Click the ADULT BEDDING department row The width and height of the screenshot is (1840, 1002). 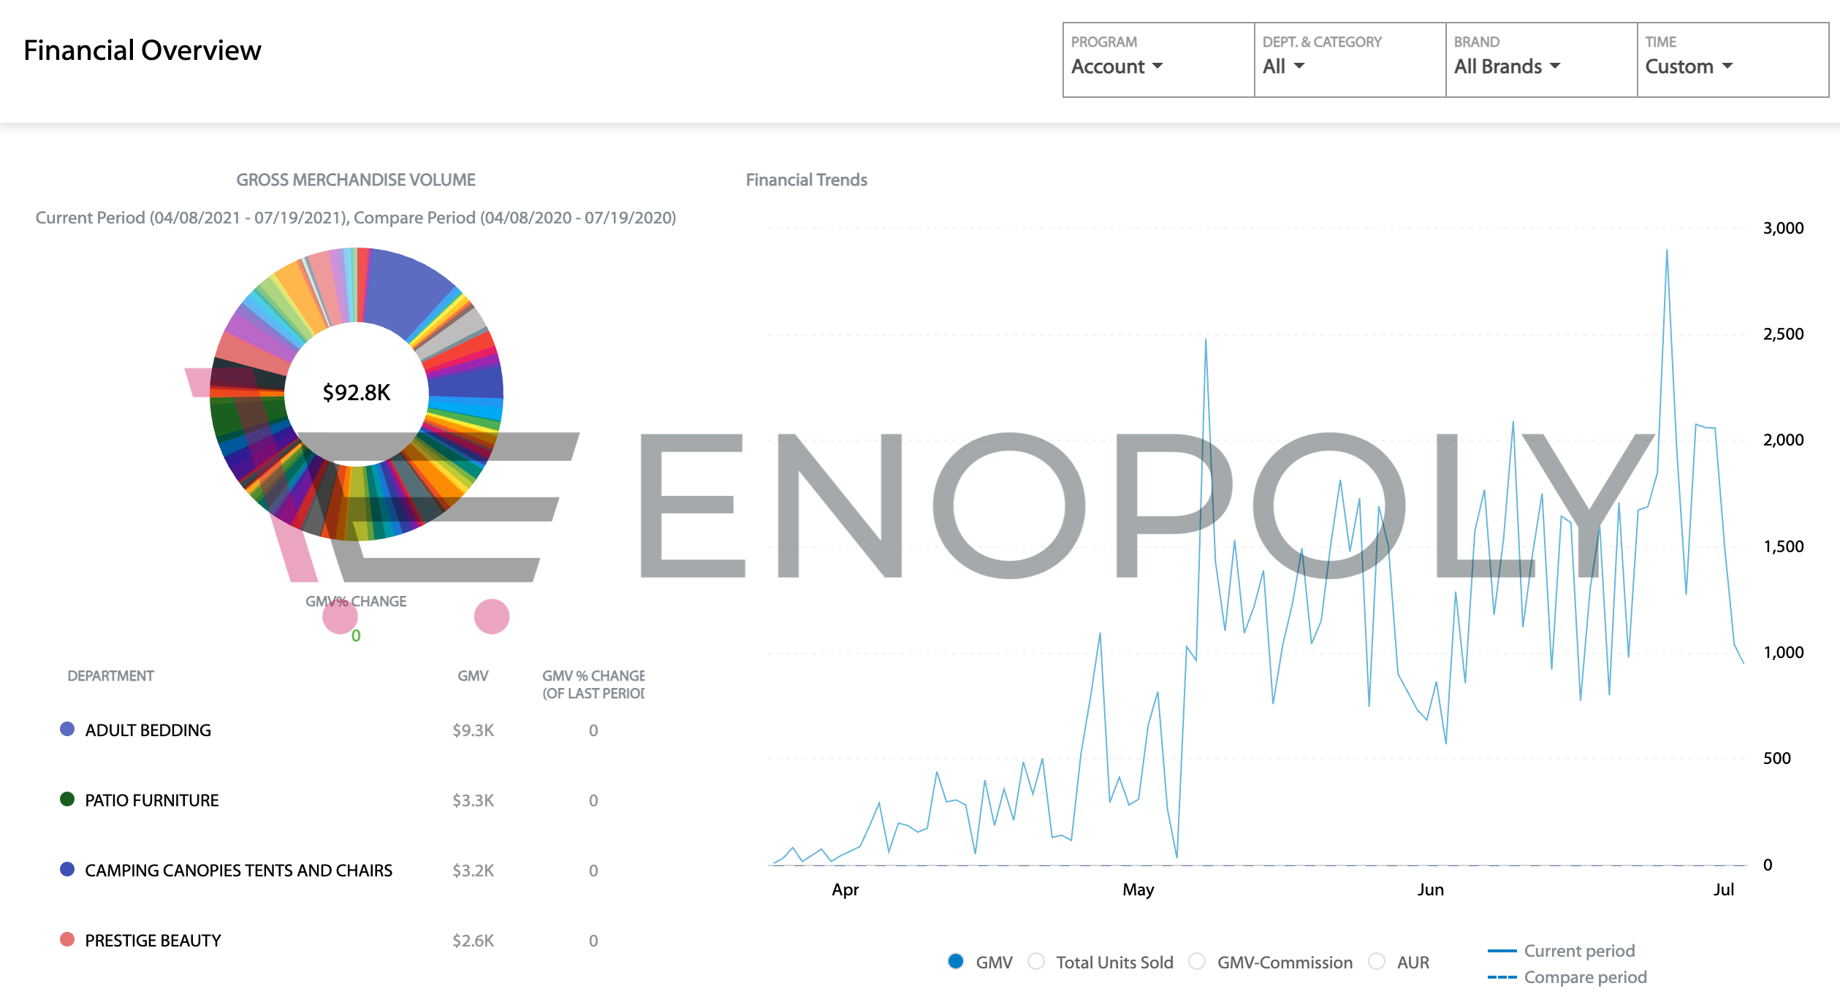[351, 730]
